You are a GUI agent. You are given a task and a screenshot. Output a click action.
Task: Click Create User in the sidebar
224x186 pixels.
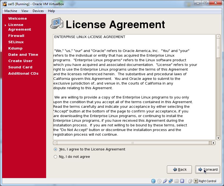pyautogui.click(x=20, y=61)
